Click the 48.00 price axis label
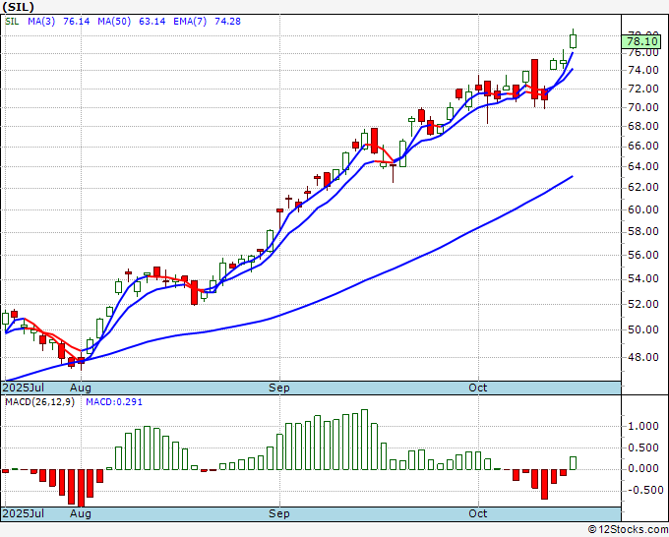Viewport: 669px width, 537px height. pyautogui.click(x=643, y=357)
